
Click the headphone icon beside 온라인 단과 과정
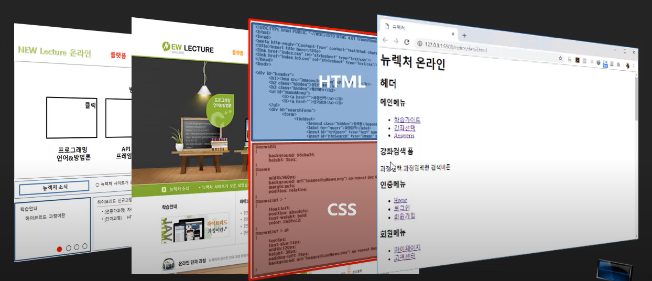pos(168,265)
